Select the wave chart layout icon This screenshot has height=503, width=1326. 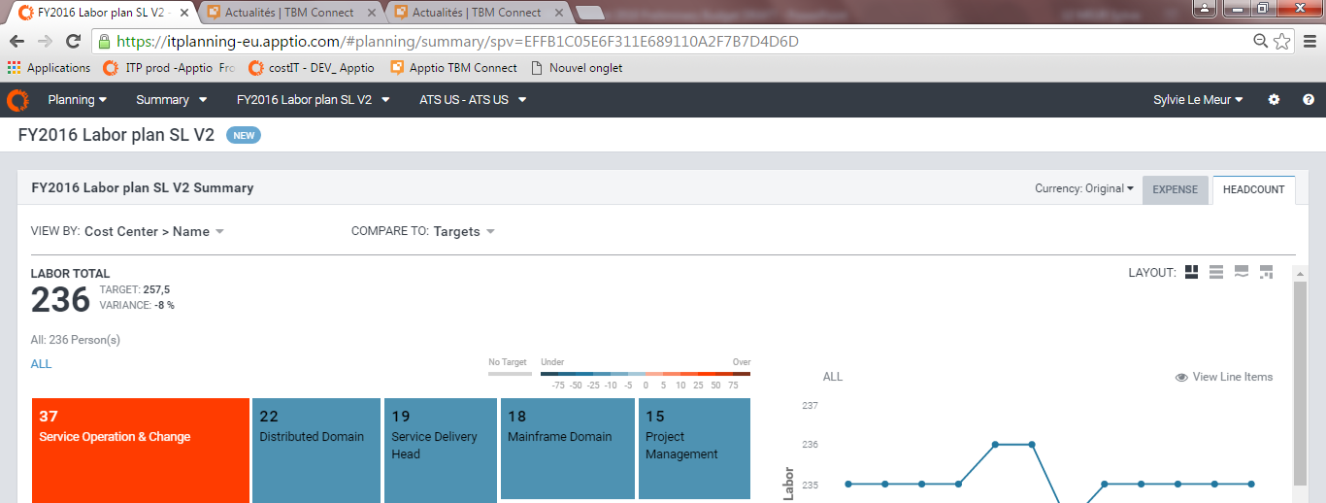tap(1242, 272)
